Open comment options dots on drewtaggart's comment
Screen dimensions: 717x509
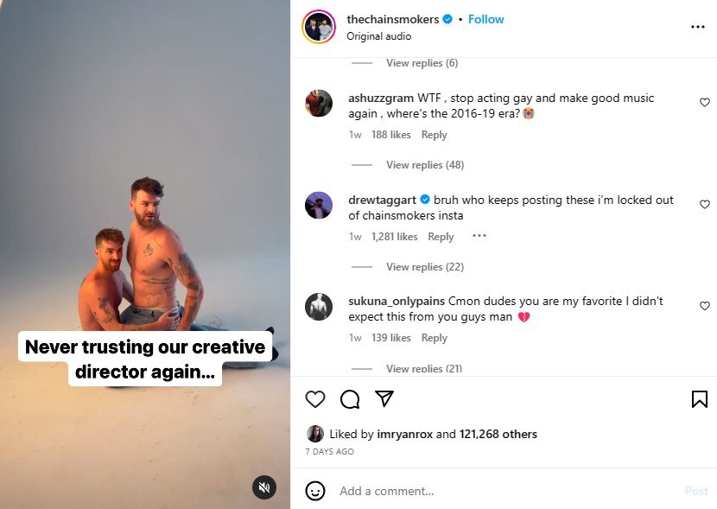point(479,236)
